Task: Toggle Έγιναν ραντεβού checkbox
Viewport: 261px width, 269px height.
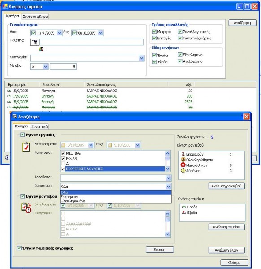Action: 22,196
